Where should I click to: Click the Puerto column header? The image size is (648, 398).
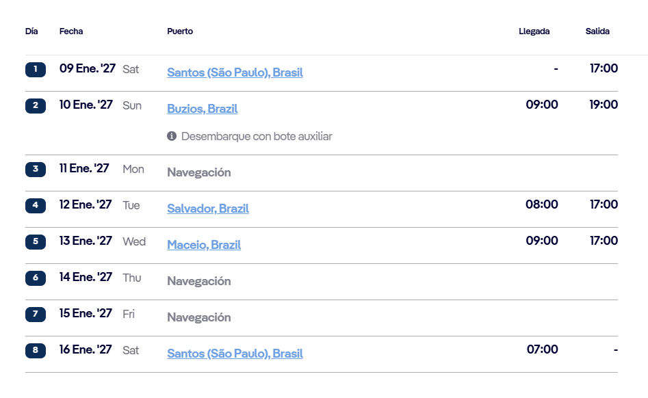coord(180,31)
